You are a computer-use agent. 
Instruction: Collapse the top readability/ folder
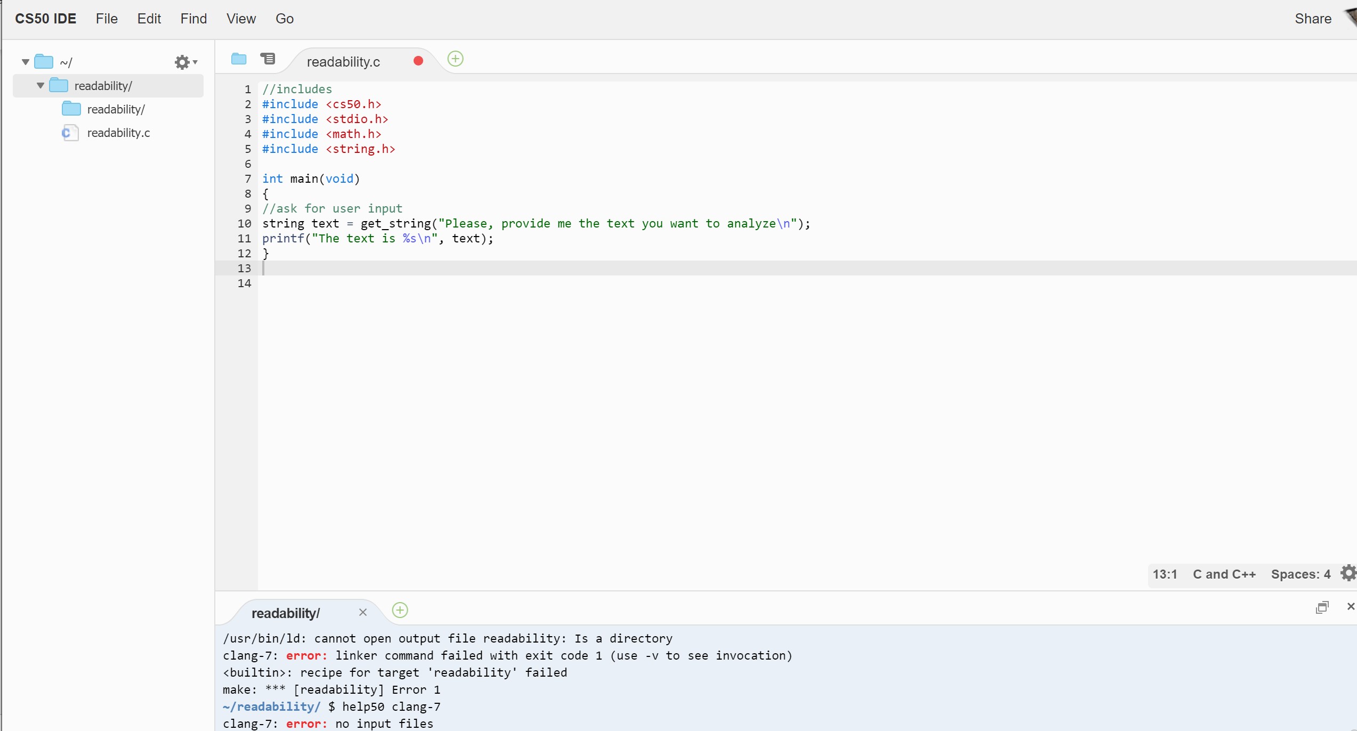click(x=41, y=86)
